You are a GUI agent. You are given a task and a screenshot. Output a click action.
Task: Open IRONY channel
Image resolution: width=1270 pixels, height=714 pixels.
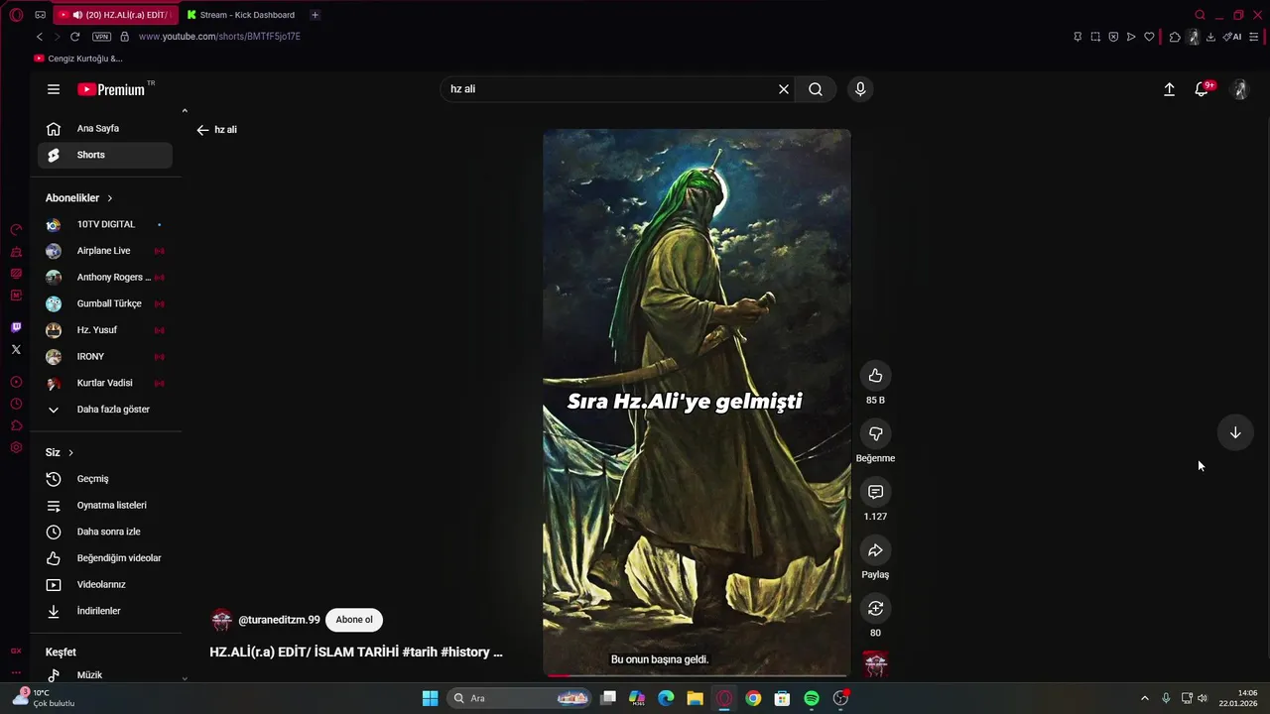click(x=105, y=356)
